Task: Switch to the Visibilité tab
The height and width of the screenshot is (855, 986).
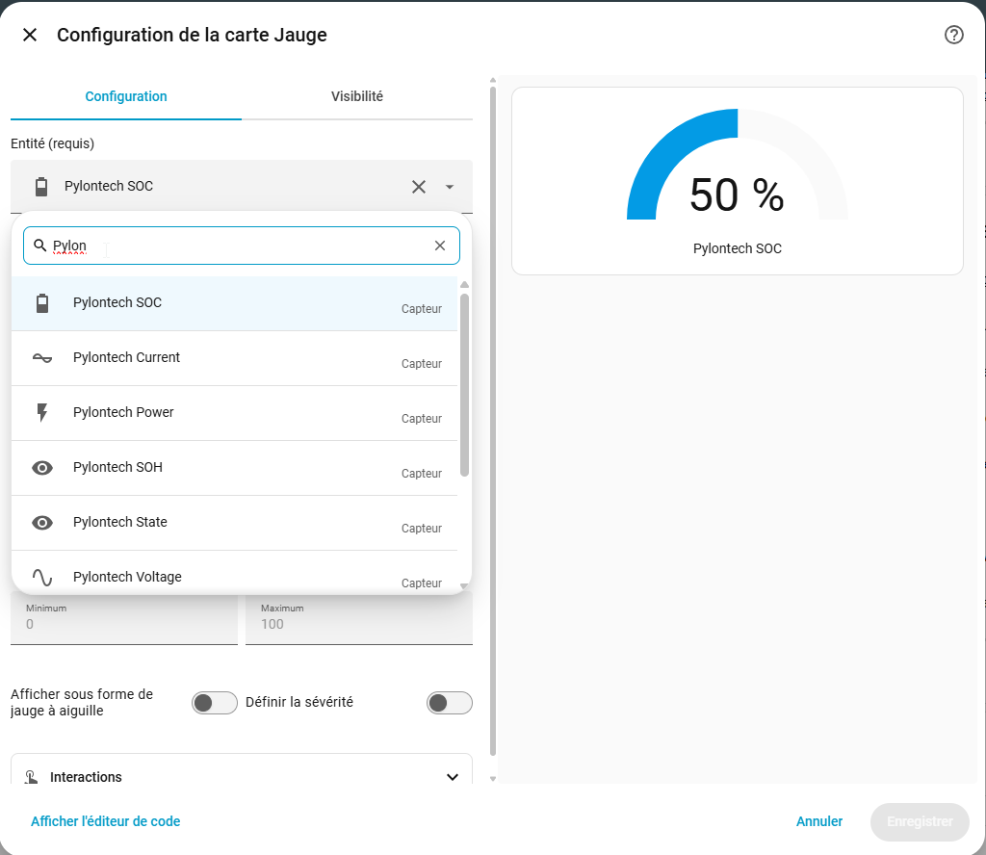Action: pyautogui.click(x=356, y=97)
